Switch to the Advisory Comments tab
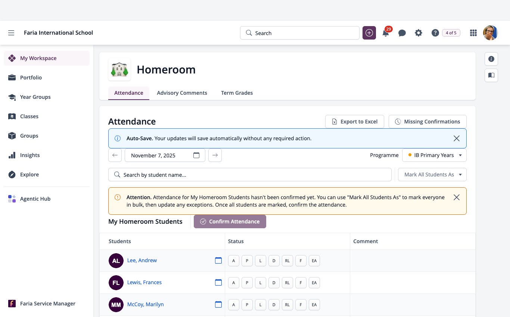This screenshot has height=317, width=510. [x=182, y=93]
